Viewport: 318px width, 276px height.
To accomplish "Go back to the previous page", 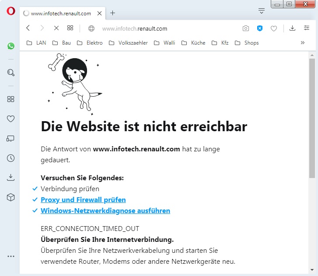I will pos(28,28).
